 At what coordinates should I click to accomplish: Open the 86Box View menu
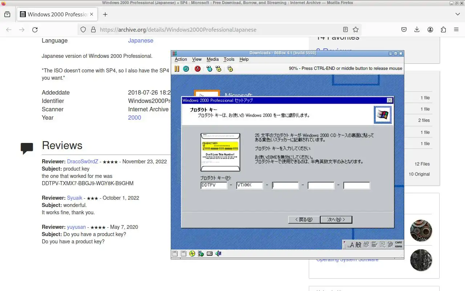point(197,59)
